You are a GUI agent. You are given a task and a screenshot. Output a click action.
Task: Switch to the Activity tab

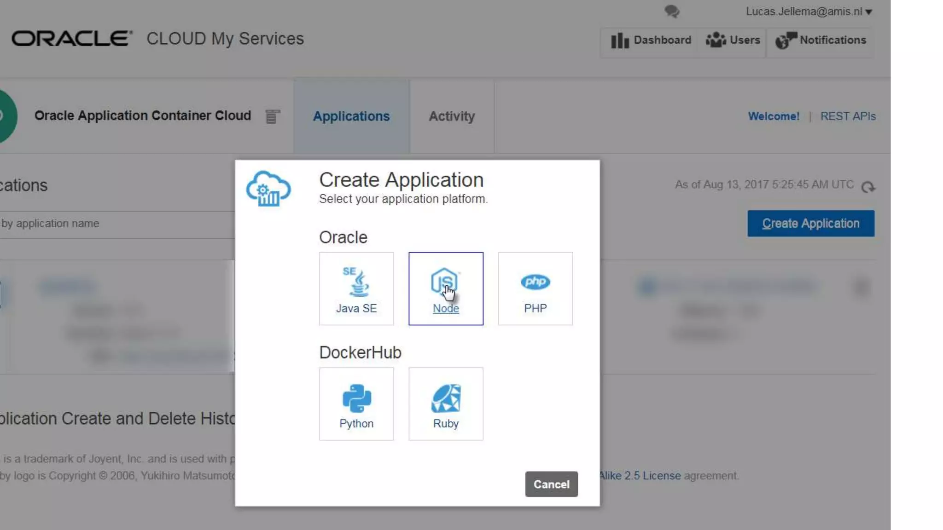click(451, 116)
